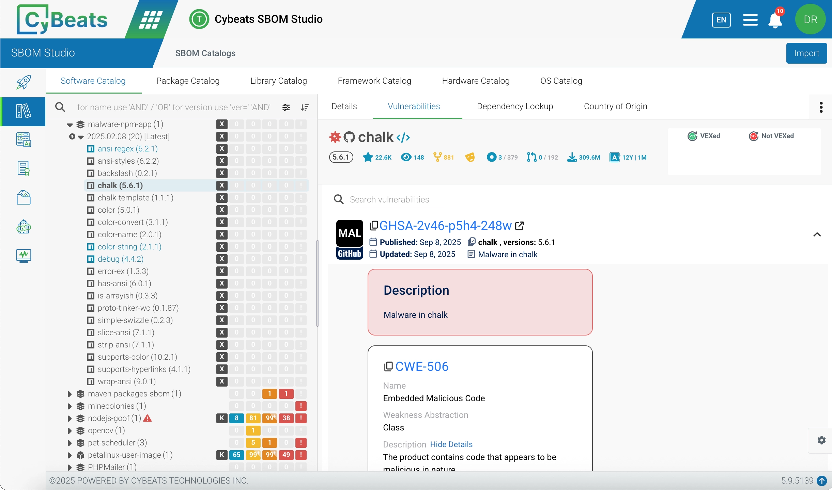Screen dimensions: 832x490
Task: Click the notification bell icon
Action: pyautogui.click(x=775, y=20)
